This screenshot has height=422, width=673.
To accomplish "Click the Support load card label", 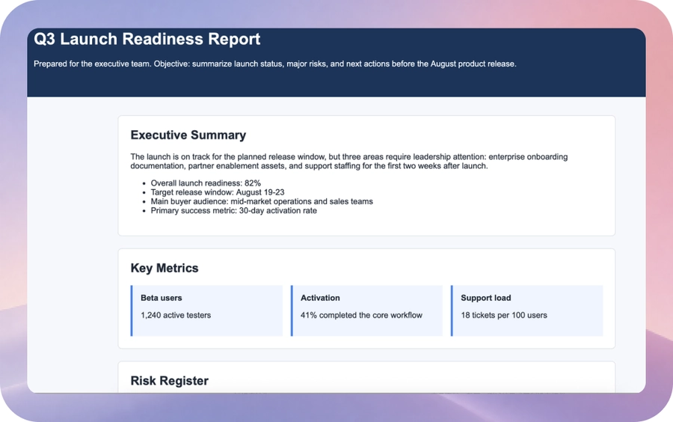I will 486,298.
